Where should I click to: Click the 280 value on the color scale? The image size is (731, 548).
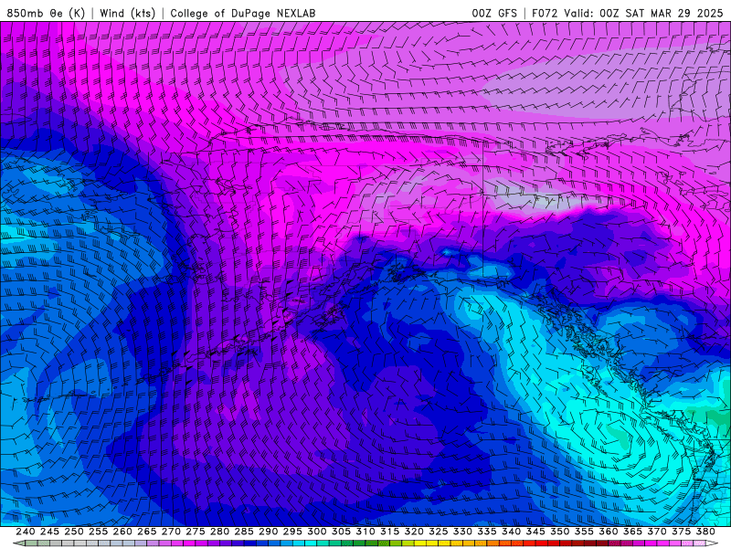tap(219, 532)
